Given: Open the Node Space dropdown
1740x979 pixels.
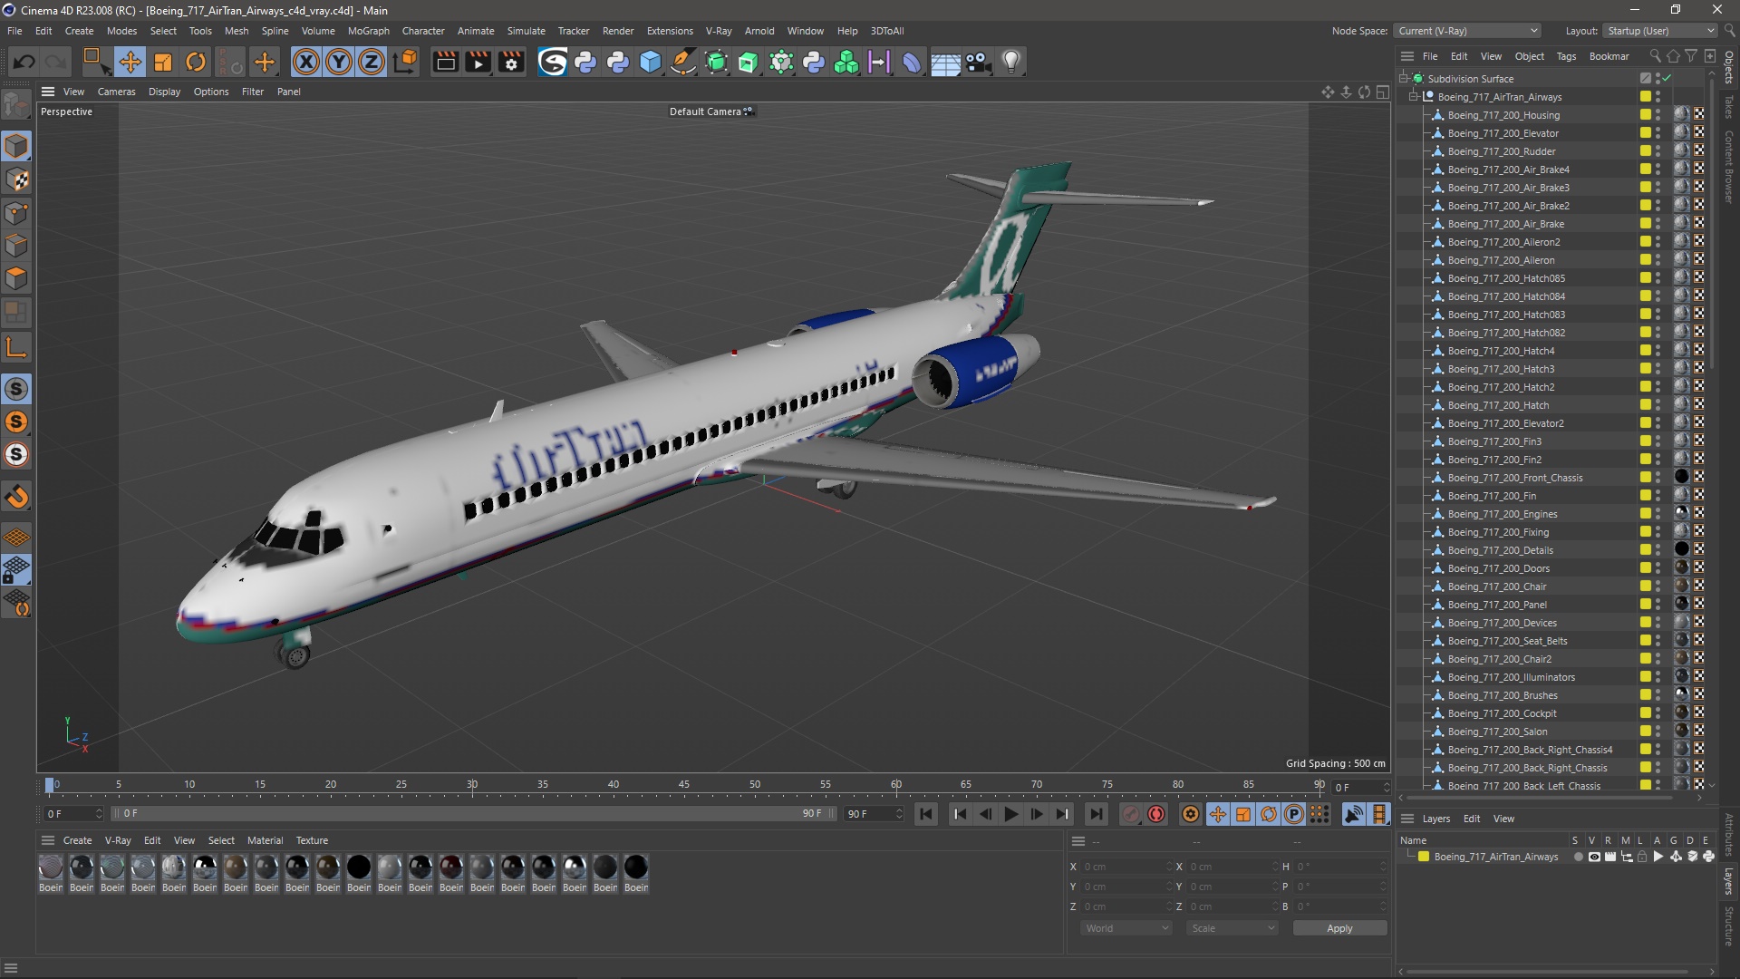Looking at the screenshot, I should 1467,31.
